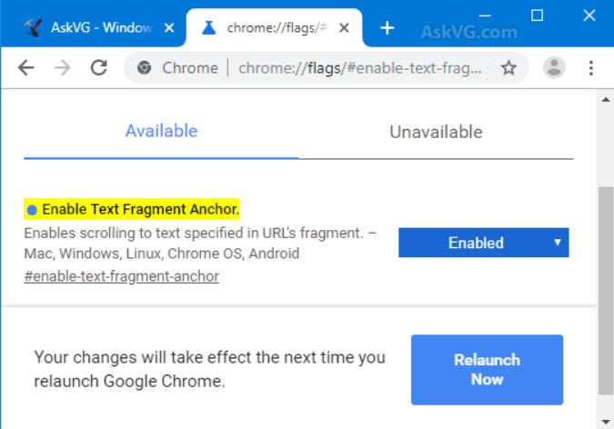Open the Chrome profile avatar
614x429 pixels.
point(554,67)
